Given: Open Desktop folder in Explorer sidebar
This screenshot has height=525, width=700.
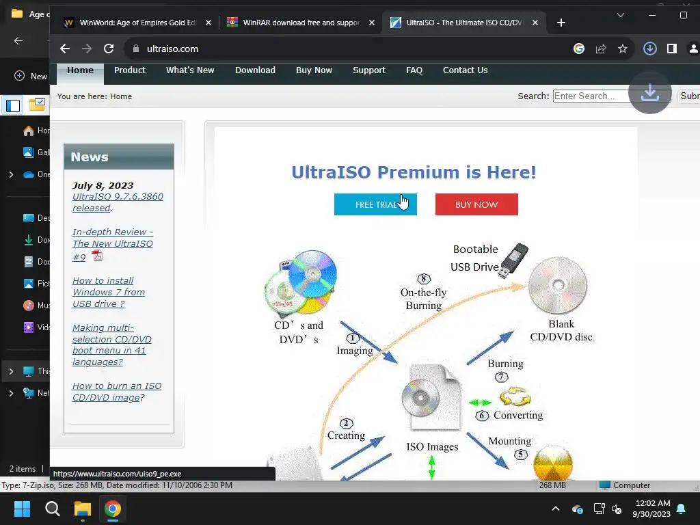Looking at the screenshot, I should tap(36, 218).
